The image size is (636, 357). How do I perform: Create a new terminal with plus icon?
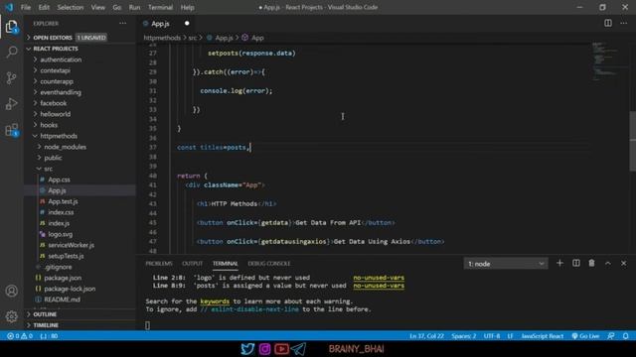[559, 263]
